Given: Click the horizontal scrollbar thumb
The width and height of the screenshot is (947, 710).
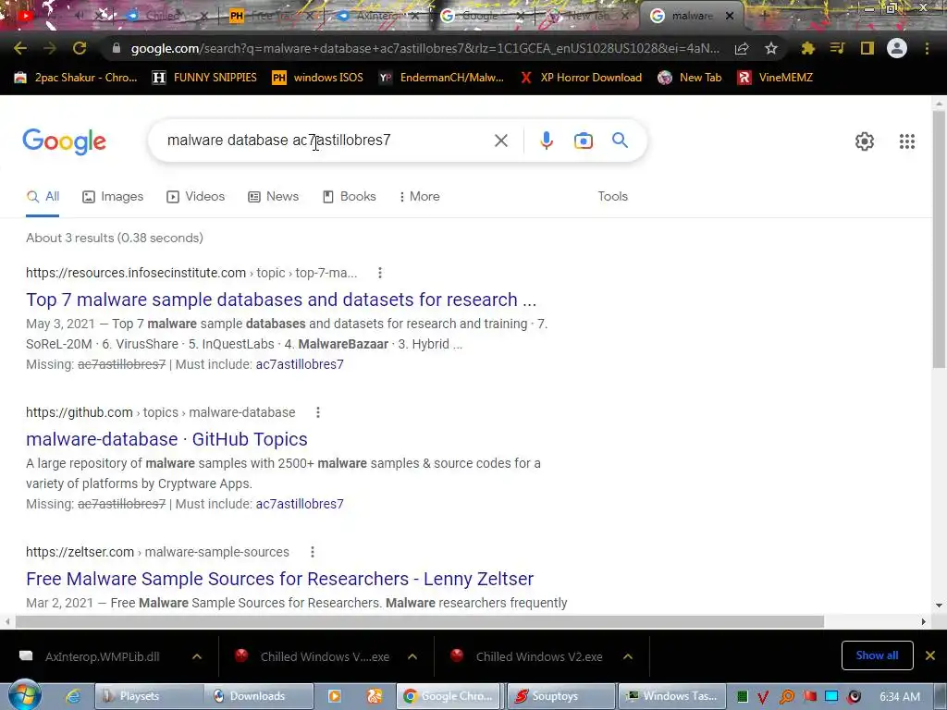Looking at the screenshot, I should pos(420,622).
